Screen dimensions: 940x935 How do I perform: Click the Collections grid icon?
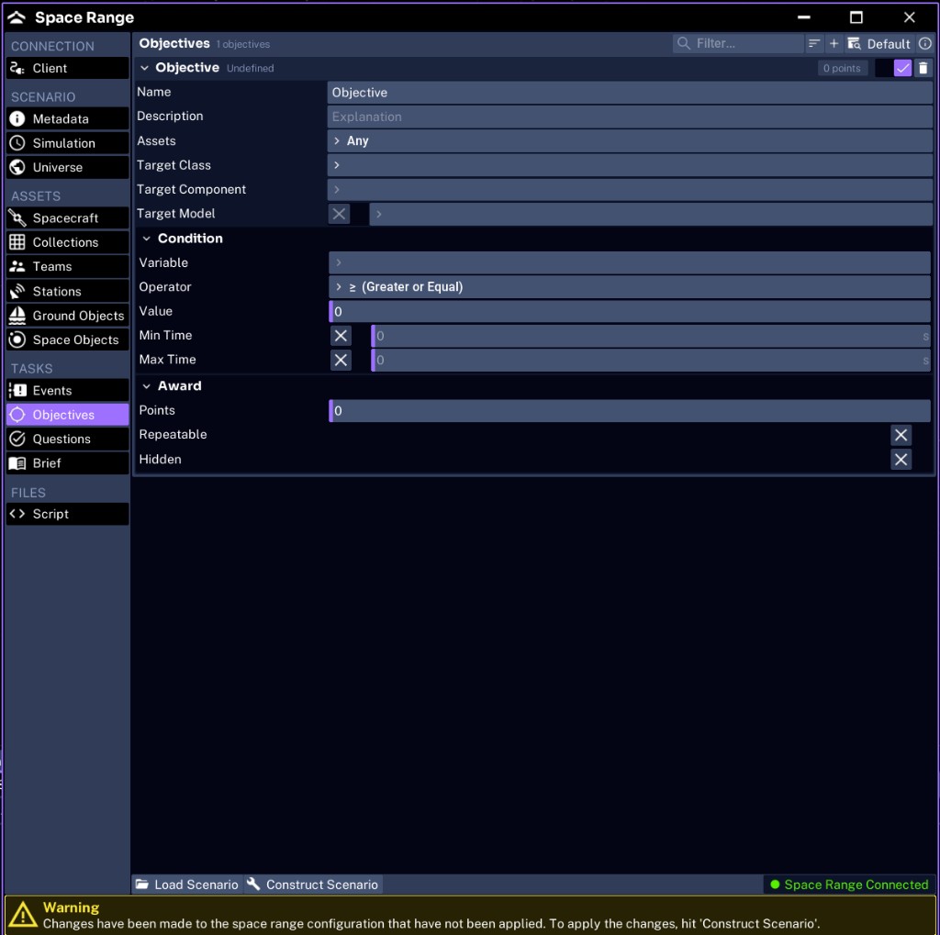point(17,242)
